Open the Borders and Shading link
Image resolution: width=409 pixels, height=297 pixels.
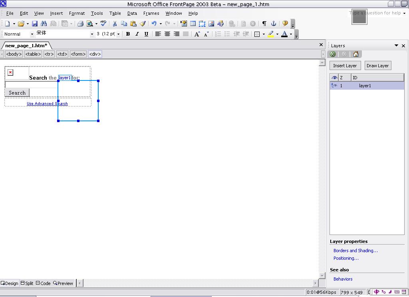point(355,251)
